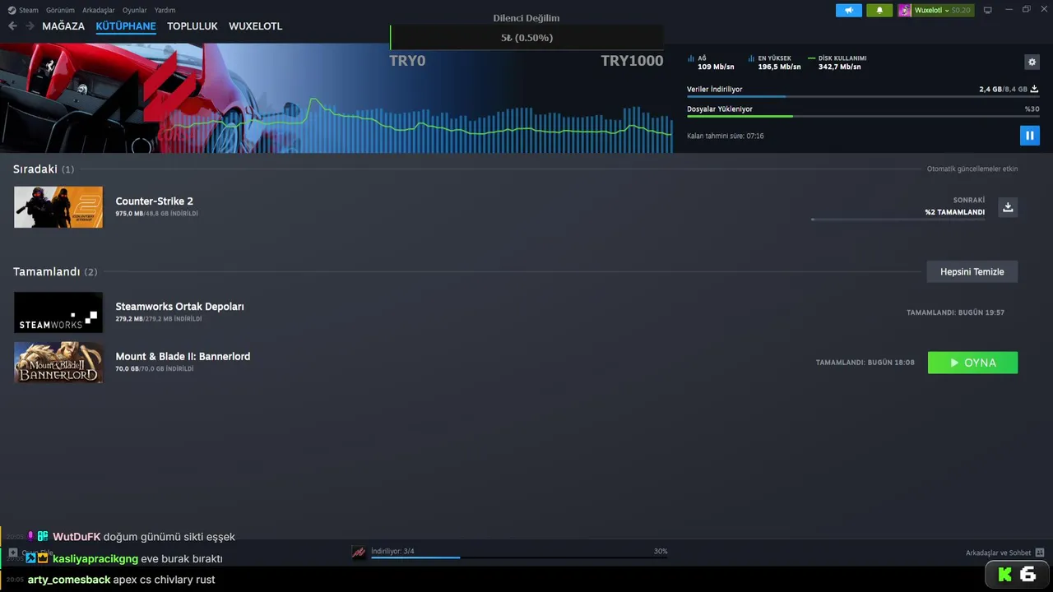Click the download arrow beside 8,4 GB
The width and height of the screenshot is (1053, 592).
click(x=1034, y=89)
